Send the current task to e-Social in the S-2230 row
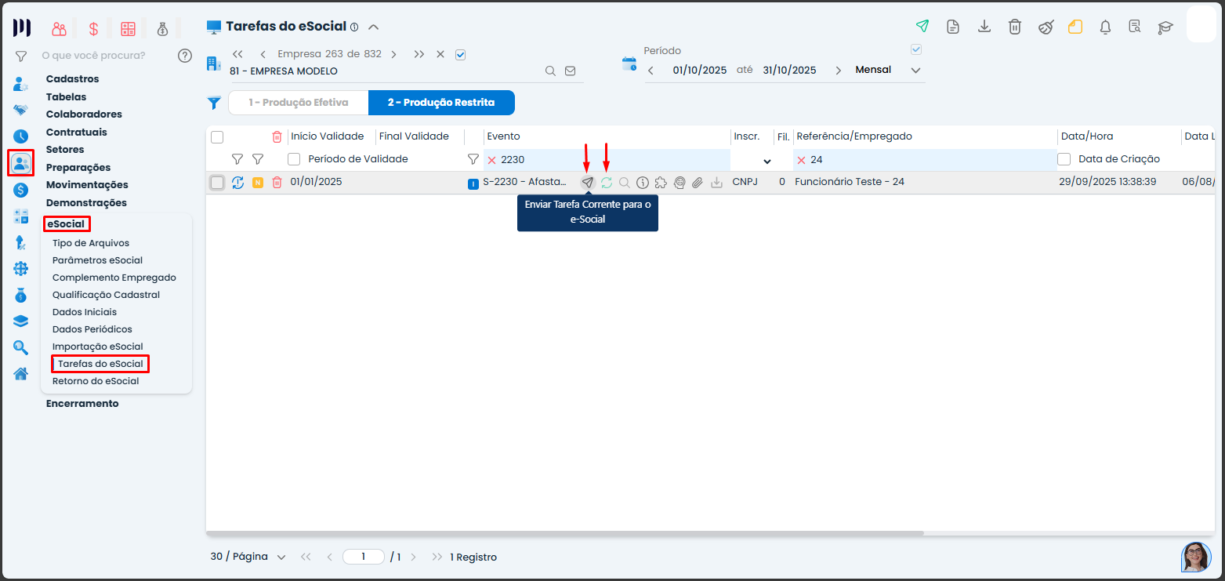The width and height of the screenshot is (1225, 581). [587, 183]
